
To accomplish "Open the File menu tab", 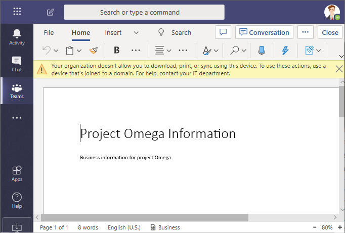I will [x=49, y=33].
